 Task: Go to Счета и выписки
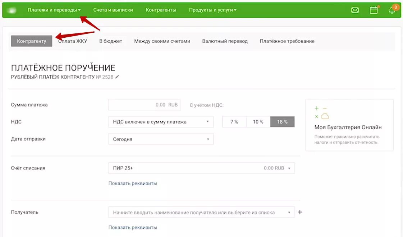113,10
